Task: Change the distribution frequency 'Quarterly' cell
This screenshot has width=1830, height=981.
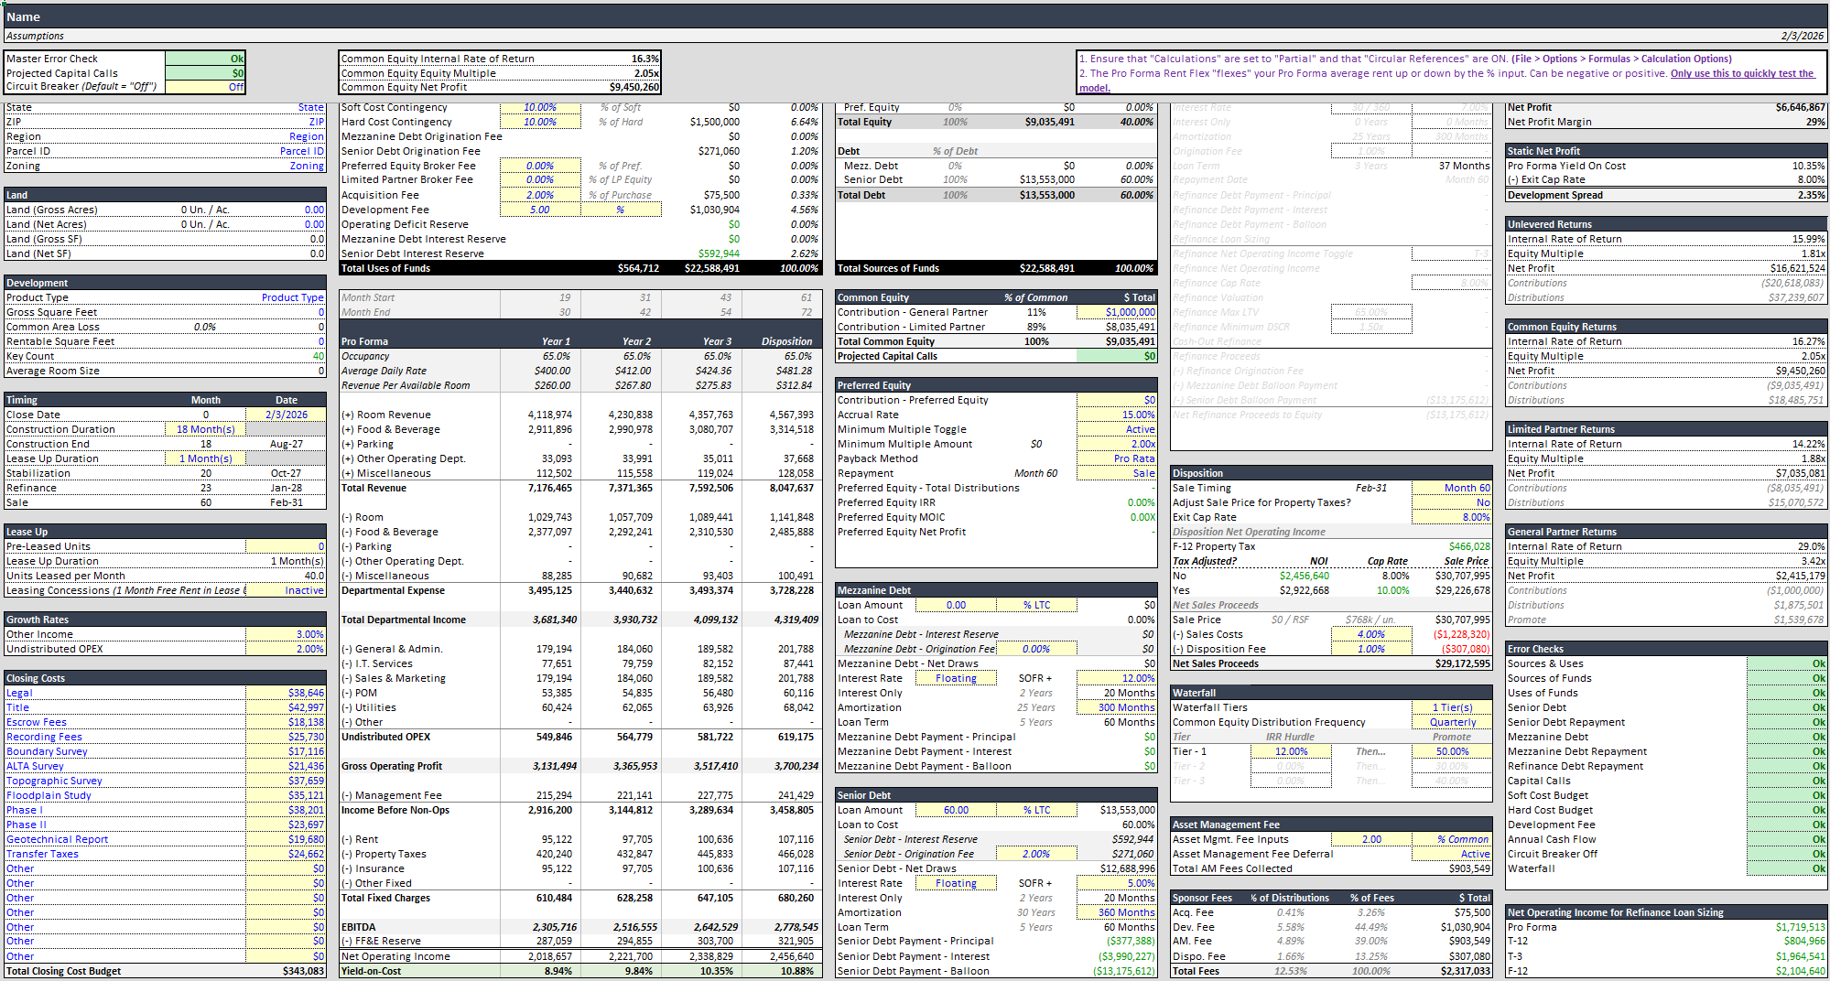Action: pyautogui.click(x=1452, y=722)
